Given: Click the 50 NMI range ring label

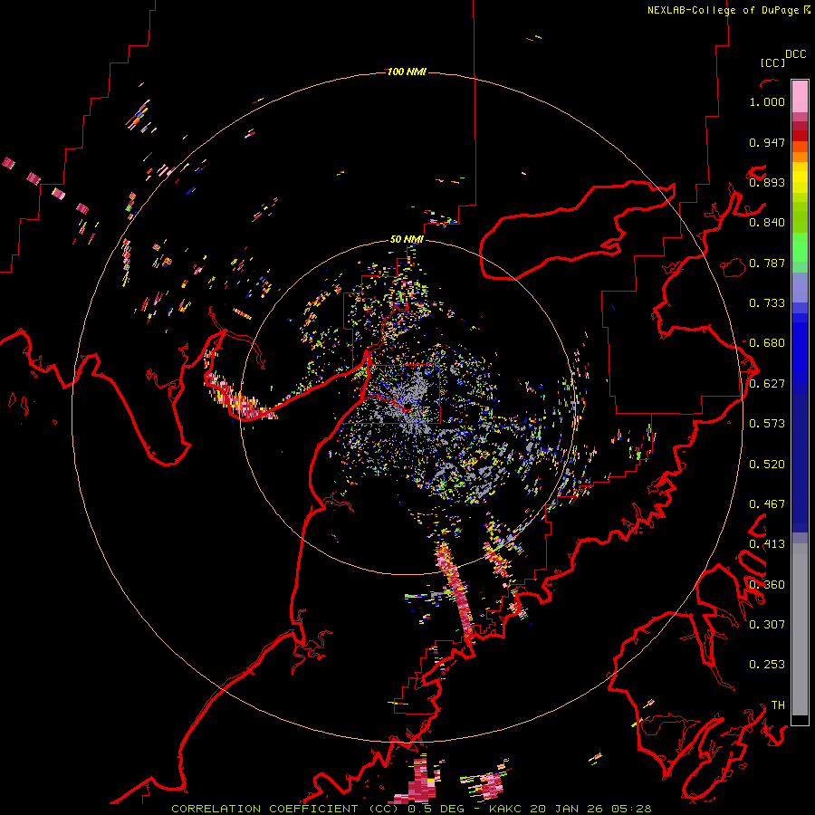Looking at the screenshot, I should tap(407, 239).
